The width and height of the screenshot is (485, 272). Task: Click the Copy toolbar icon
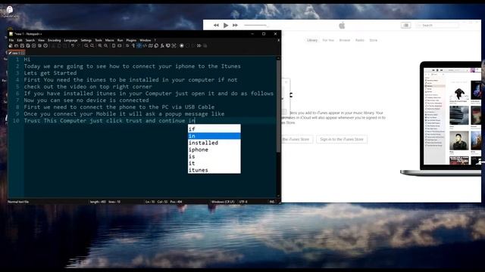click(59, 45)
